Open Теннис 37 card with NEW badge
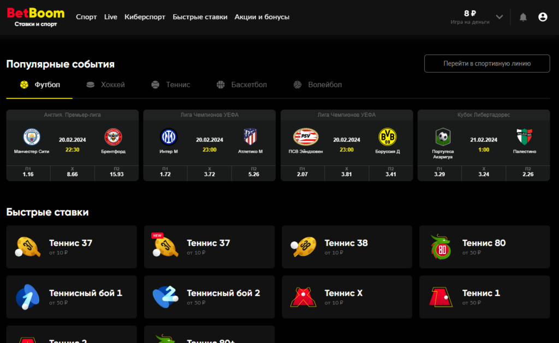 click(209, 247)
